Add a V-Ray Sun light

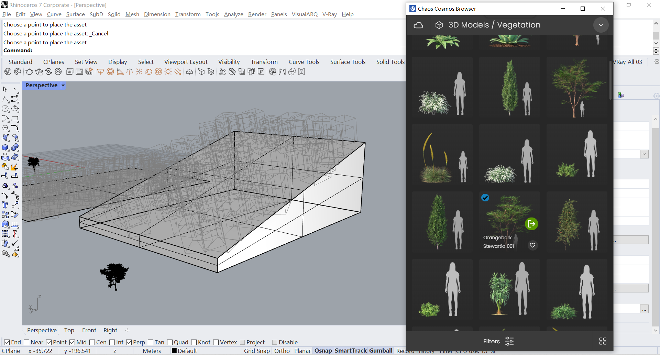click(168, 72)
